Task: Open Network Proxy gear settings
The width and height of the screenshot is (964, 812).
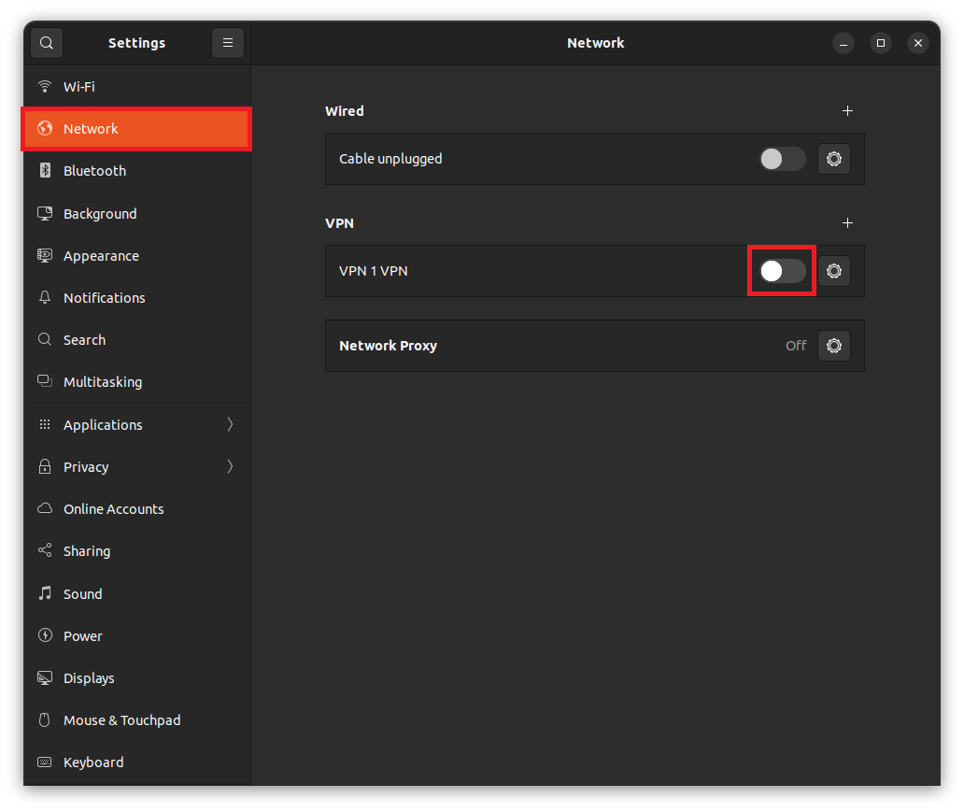Action: pyautogui.click(x=833, y=346)
